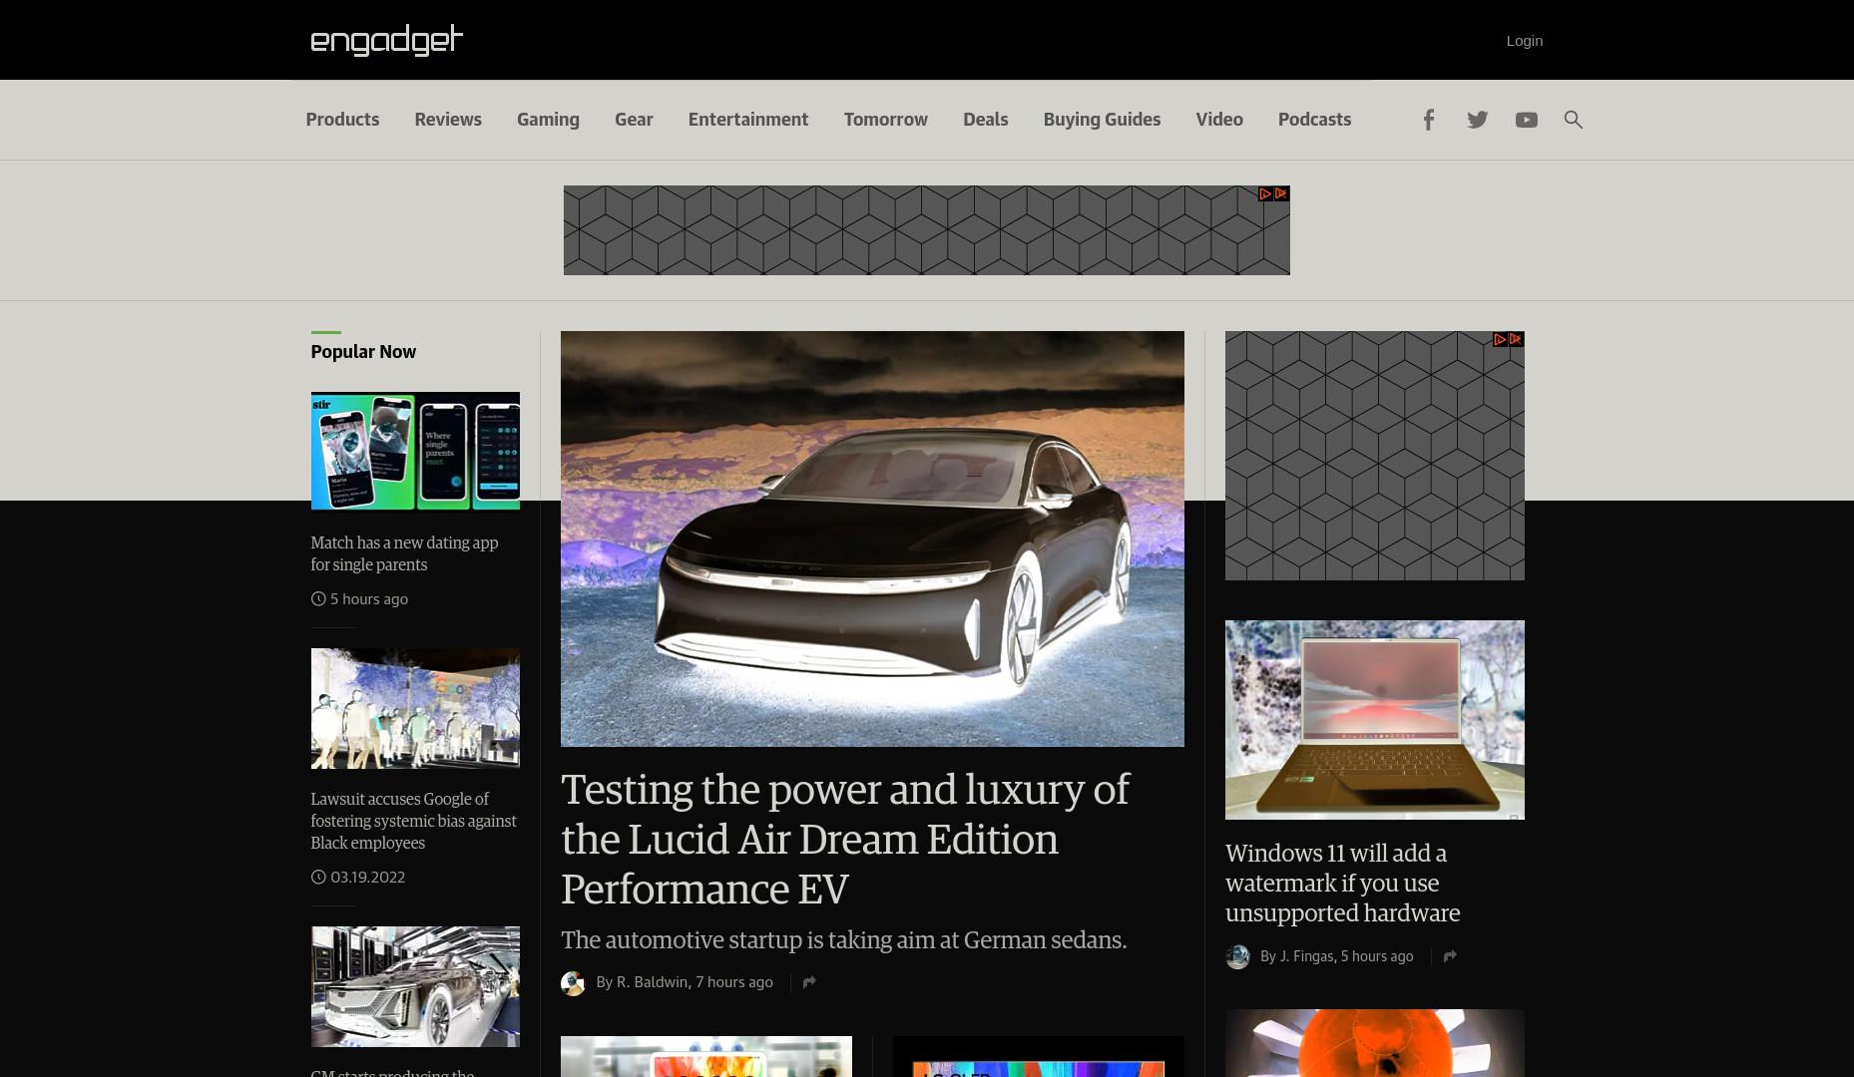1854x1077 pixels.
Task: Click R. Baldwin's author avatar
Action: [x=573, y=983]
